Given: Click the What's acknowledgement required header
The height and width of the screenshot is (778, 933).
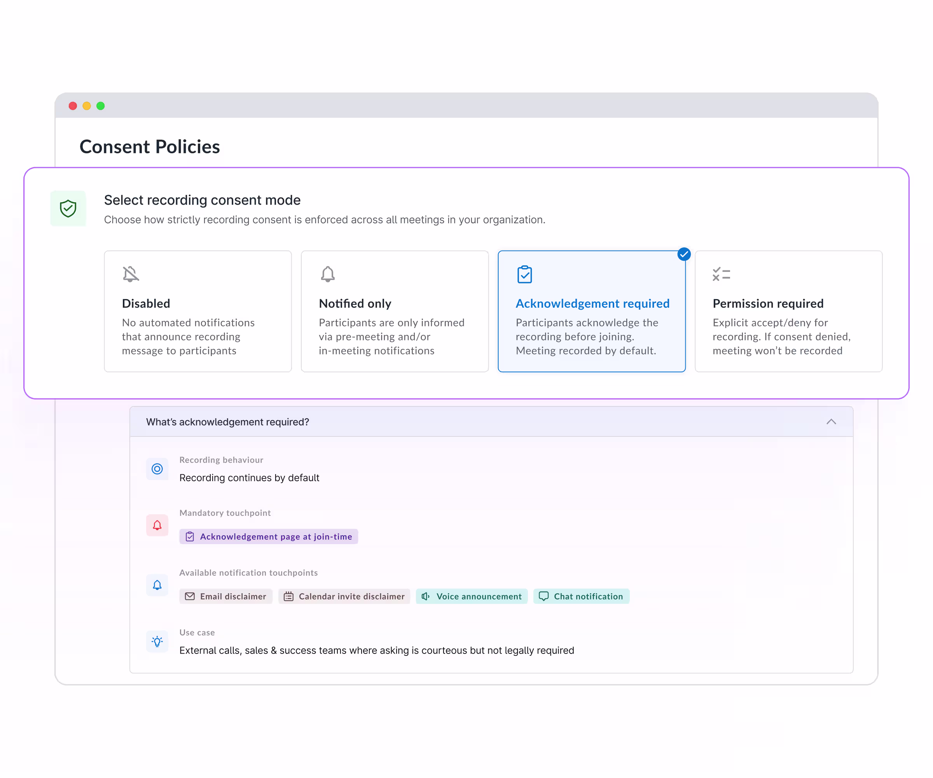Looking at the screenshot, I should click(x=491, y=422).
